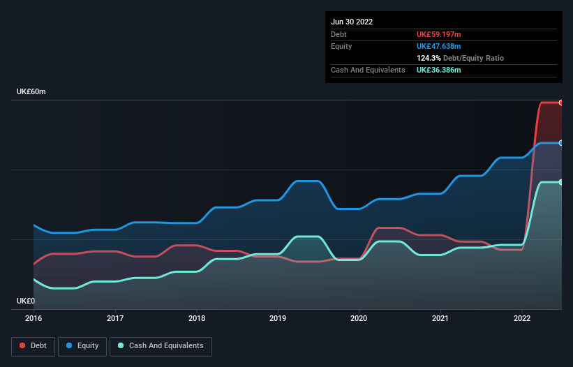
Task: Toggle the Equity series legend button
Action: click(82, 346)
